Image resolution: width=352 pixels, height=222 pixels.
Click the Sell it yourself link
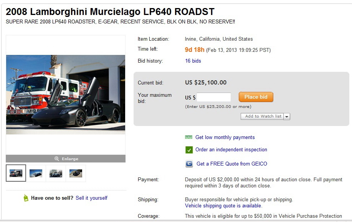tap(92, 198)
